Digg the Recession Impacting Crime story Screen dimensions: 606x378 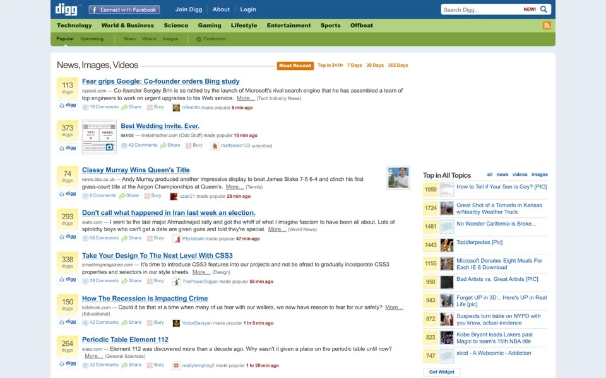68,322
